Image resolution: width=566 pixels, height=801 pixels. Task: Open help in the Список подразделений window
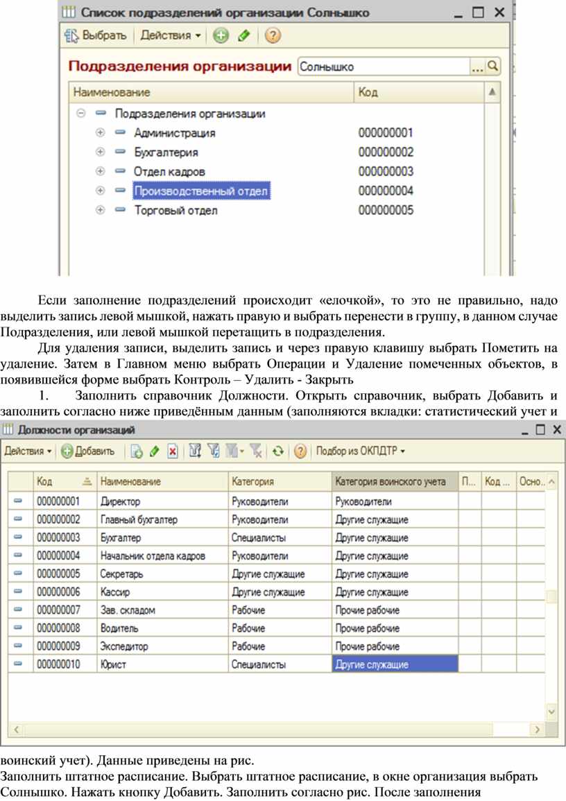click(x=273, y=35)
